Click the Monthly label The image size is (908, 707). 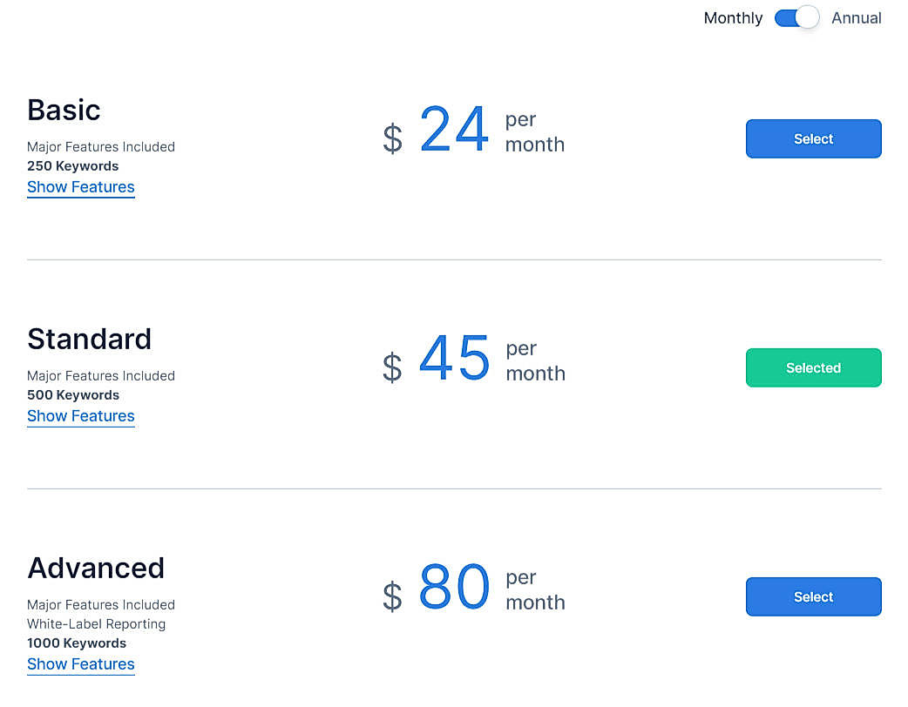tap(733, 17)
